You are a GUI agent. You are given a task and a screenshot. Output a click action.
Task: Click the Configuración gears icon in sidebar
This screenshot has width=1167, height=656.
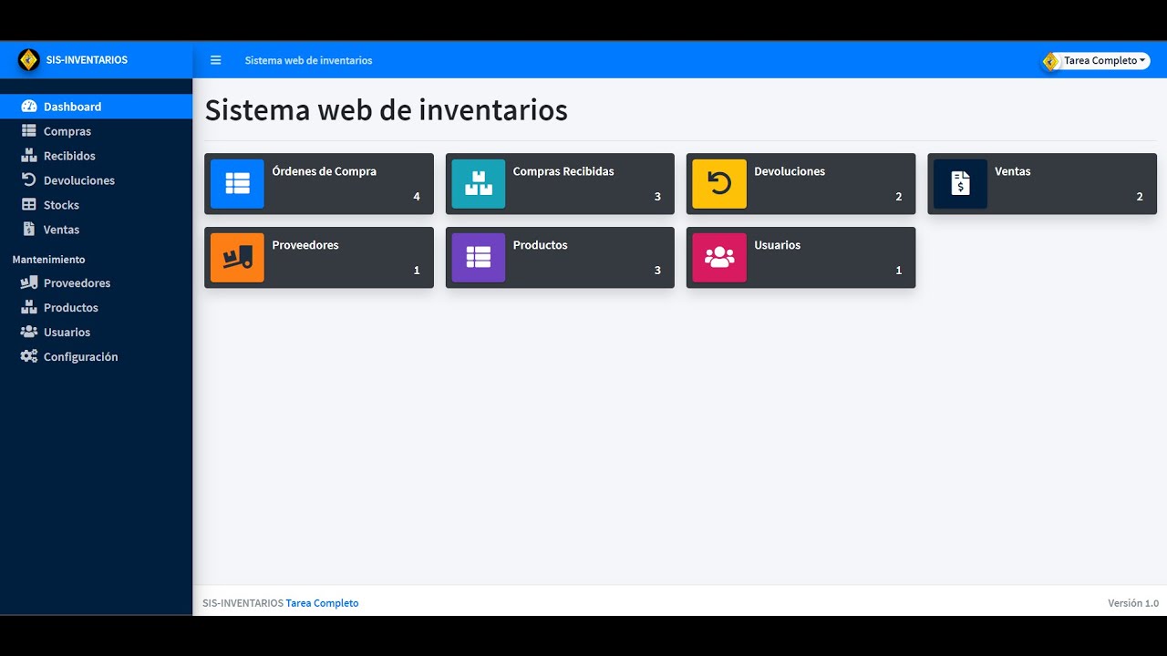(x=29, y=357)
